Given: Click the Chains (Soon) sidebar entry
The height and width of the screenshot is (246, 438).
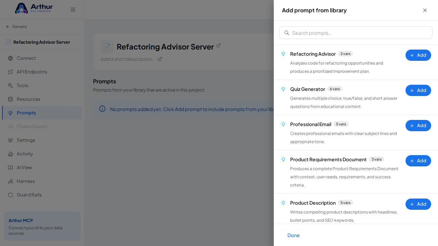Looking at the screenshot, I should click(42, 126).
